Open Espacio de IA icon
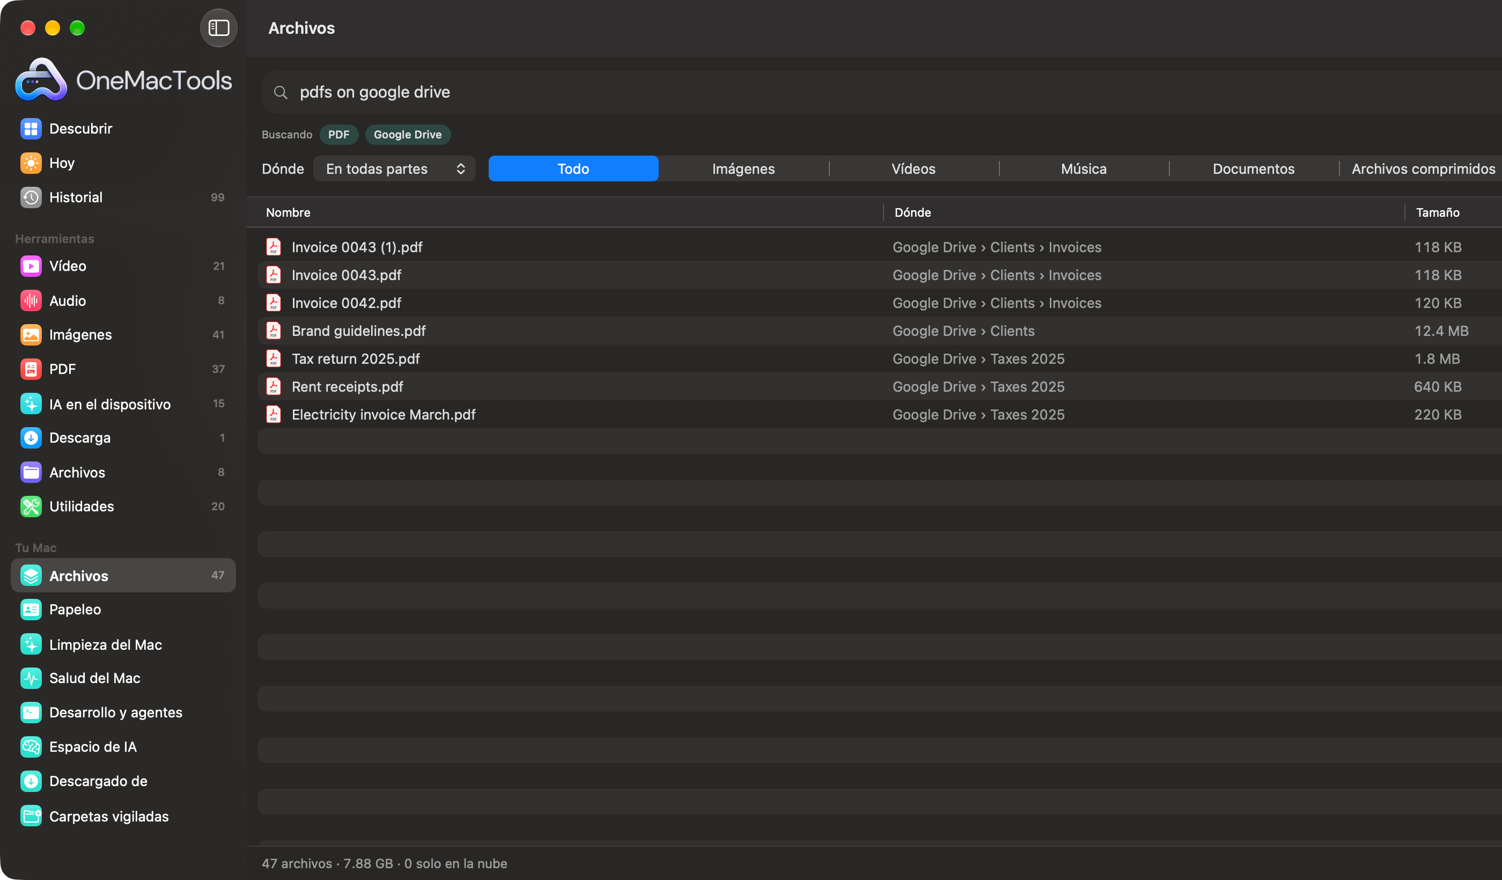1502x880 pixels. click(31, 746)
